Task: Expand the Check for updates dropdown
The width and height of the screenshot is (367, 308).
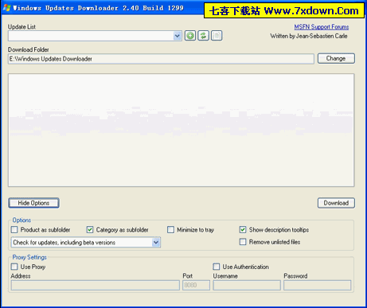Action: coord(156,242)
